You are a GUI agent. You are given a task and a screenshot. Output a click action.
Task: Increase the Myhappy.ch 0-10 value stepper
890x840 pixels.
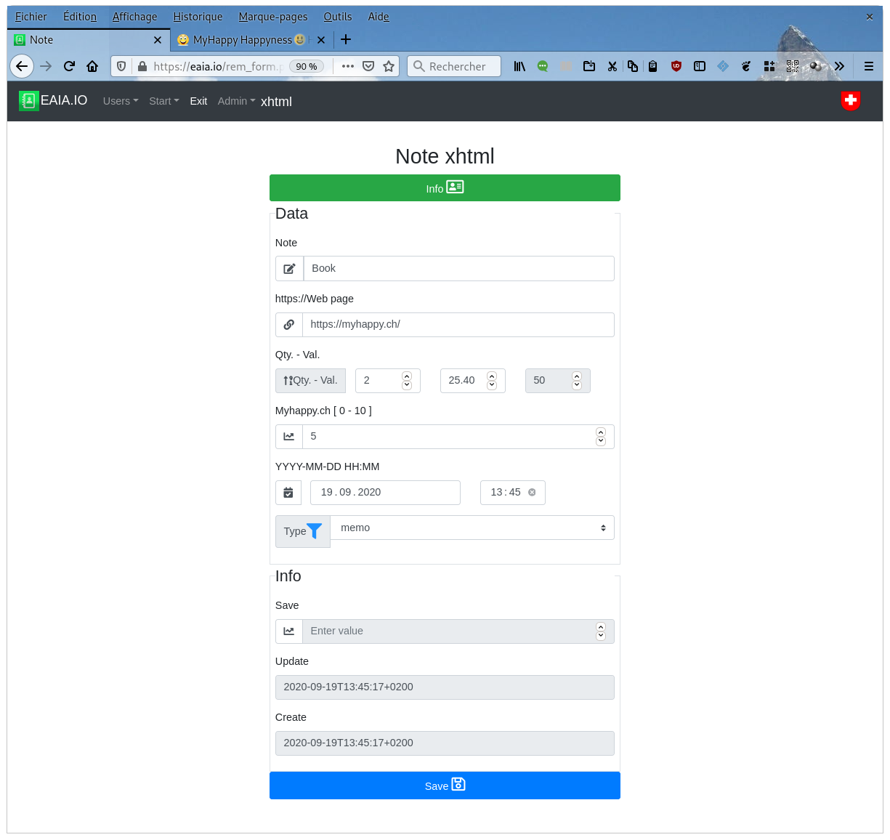coord(601,432)
